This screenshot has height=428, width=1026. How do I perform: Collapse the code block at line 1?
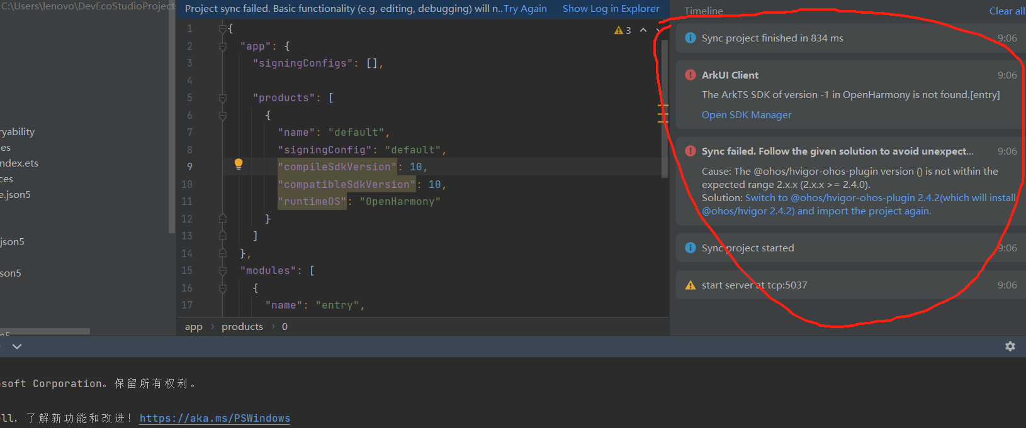(x=222, y=29)
